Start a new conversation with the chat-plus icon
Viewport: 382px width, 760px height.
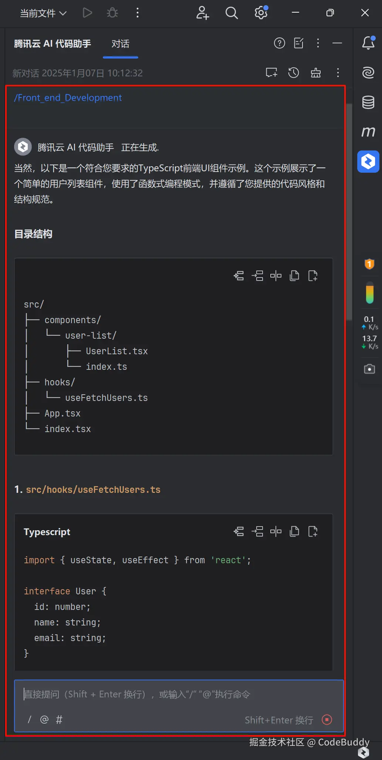click(x=271, y=73)
